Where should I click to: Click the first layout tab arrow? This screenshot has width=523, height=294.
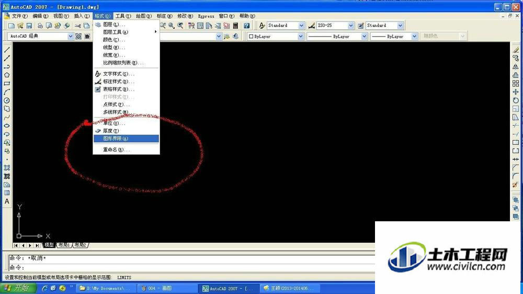click(x=16, y=245)
